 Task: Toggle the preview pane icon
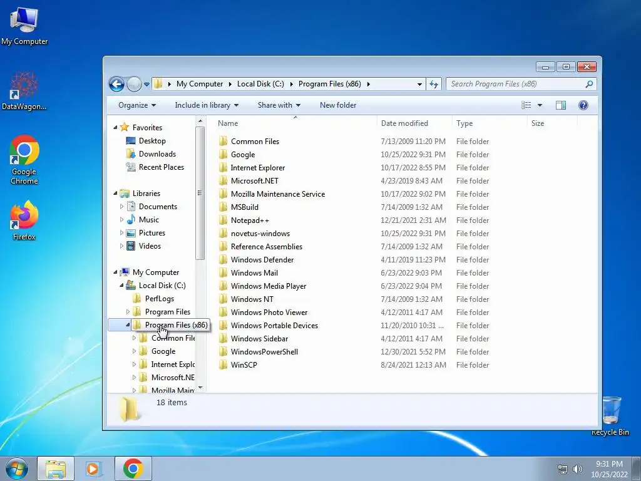pos(560,105)
